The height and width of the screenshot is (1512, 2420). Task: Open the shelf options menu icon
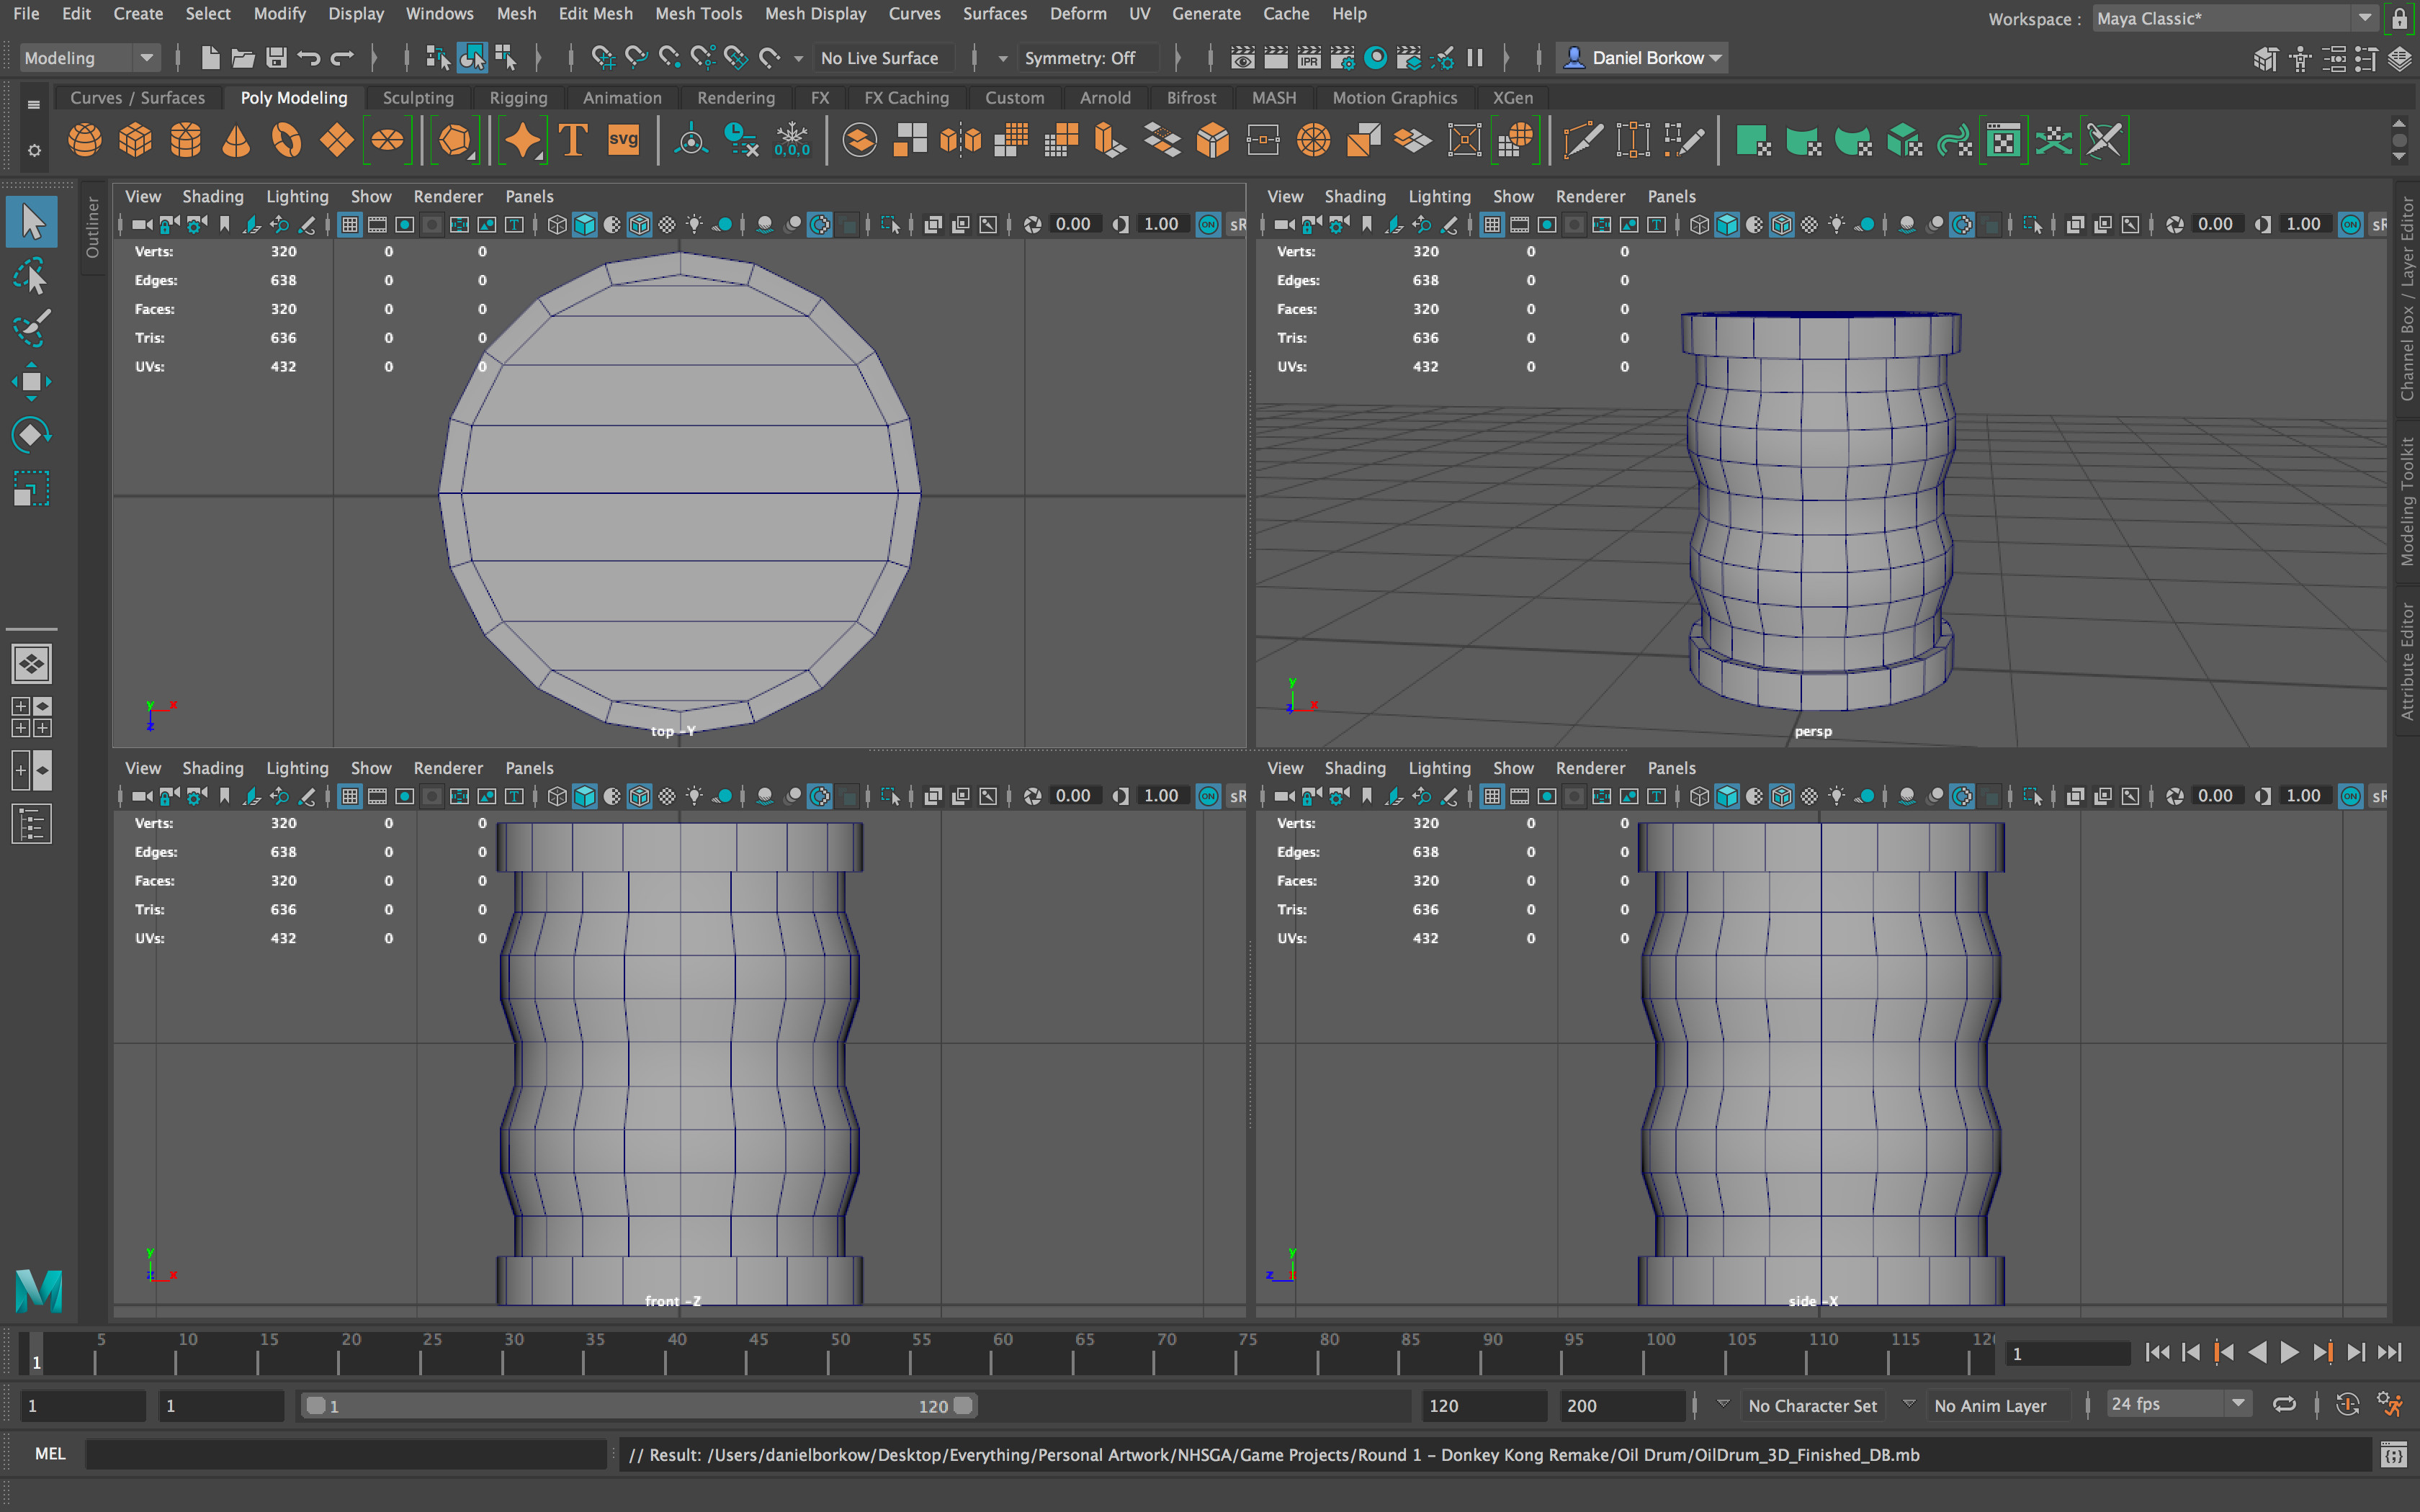[34, 150]
